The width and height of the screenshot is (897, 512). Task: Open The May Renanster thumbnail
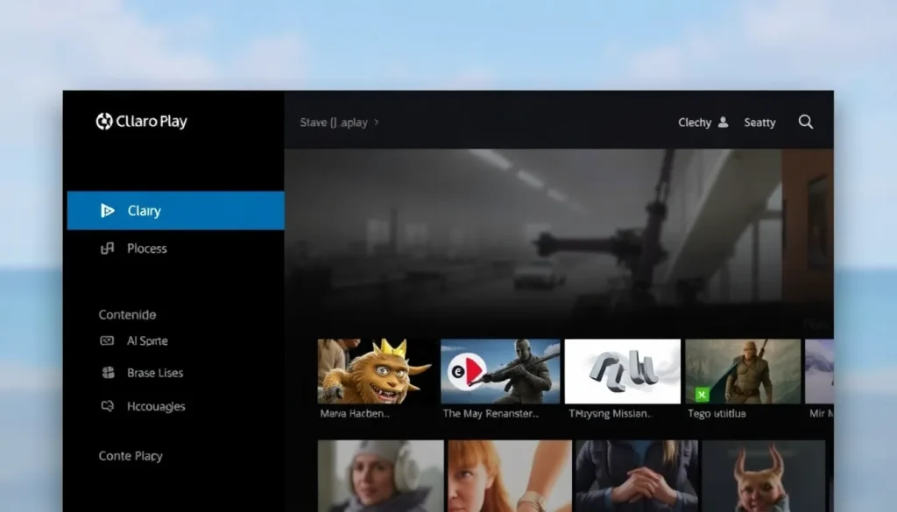pos(500,371)
